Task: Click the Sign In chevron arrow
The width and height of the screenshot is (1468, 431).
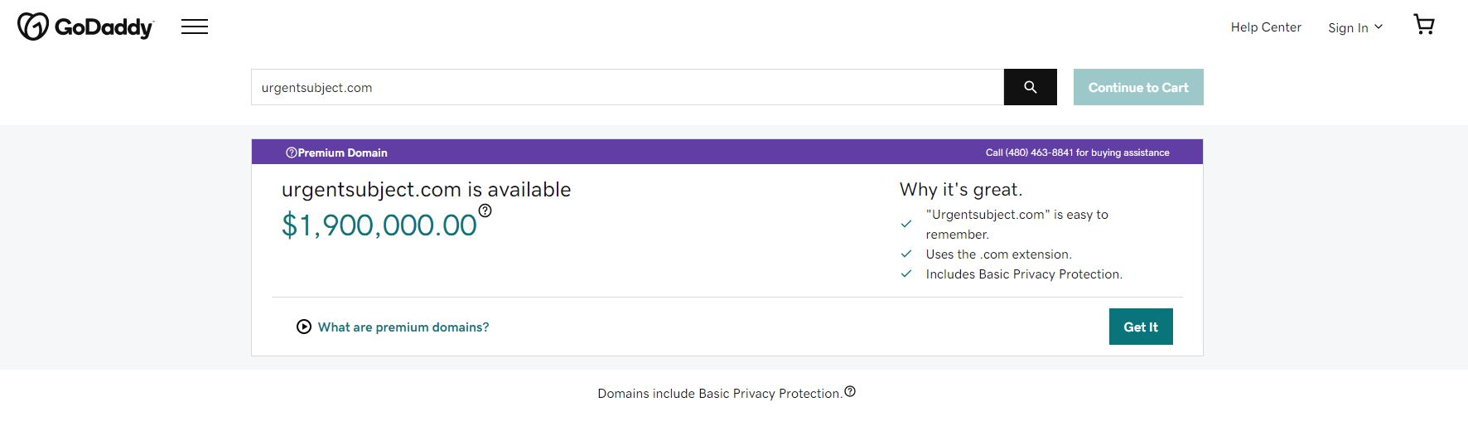Action: point(1379,27)
